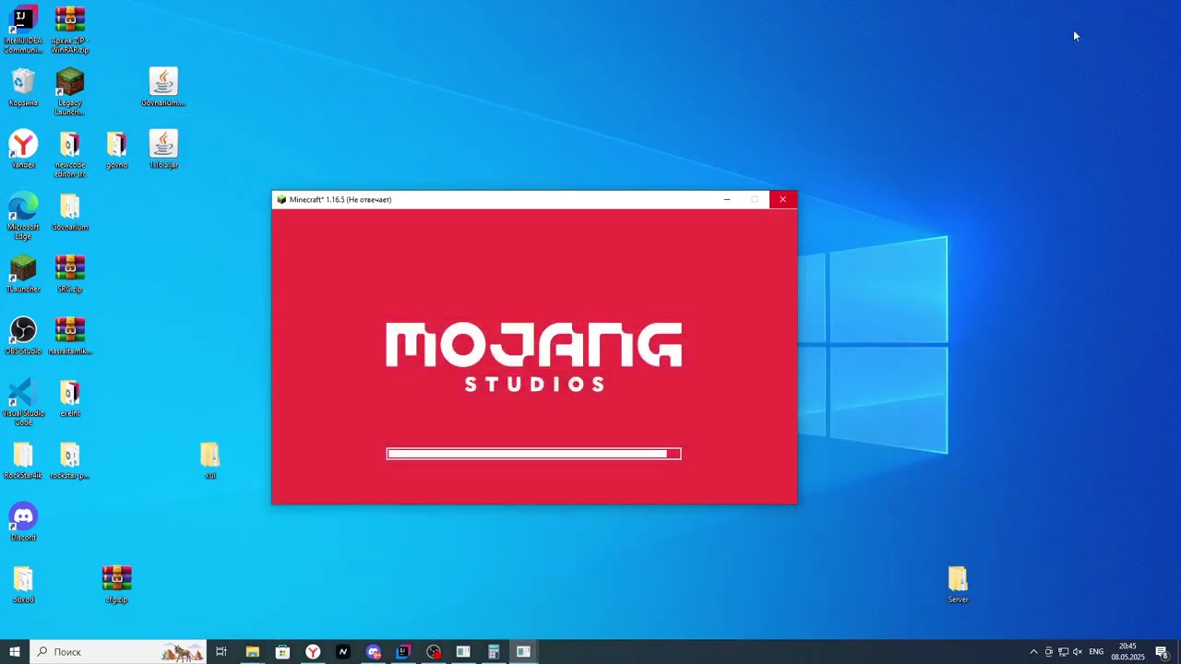This screenshot has width=1181, height=664.
Task: Select the dbxod folder on desktop
Action: click(x=23, y=584)
